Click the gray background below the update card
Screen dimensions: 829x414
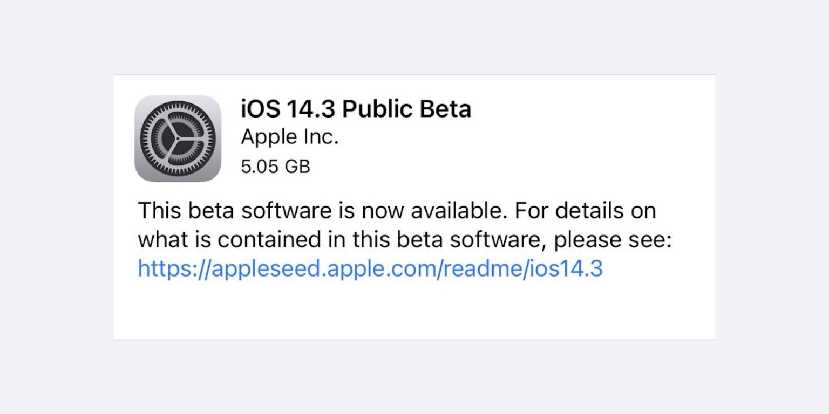[x=414, y=377]
